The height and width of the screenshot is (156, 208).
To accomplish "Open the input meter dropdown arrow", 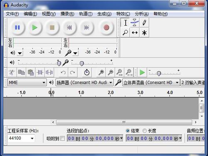I will (x=75, y=53).
